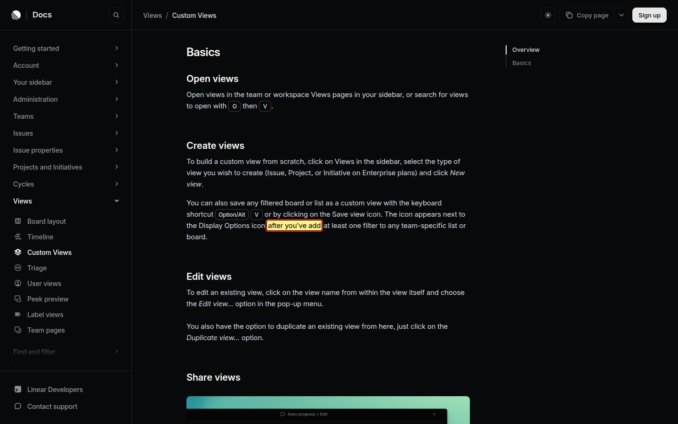Image resolution: width=678 pixels, height=424 pixels.
Task: Click the Docs title text
Action: pos(42,15)
